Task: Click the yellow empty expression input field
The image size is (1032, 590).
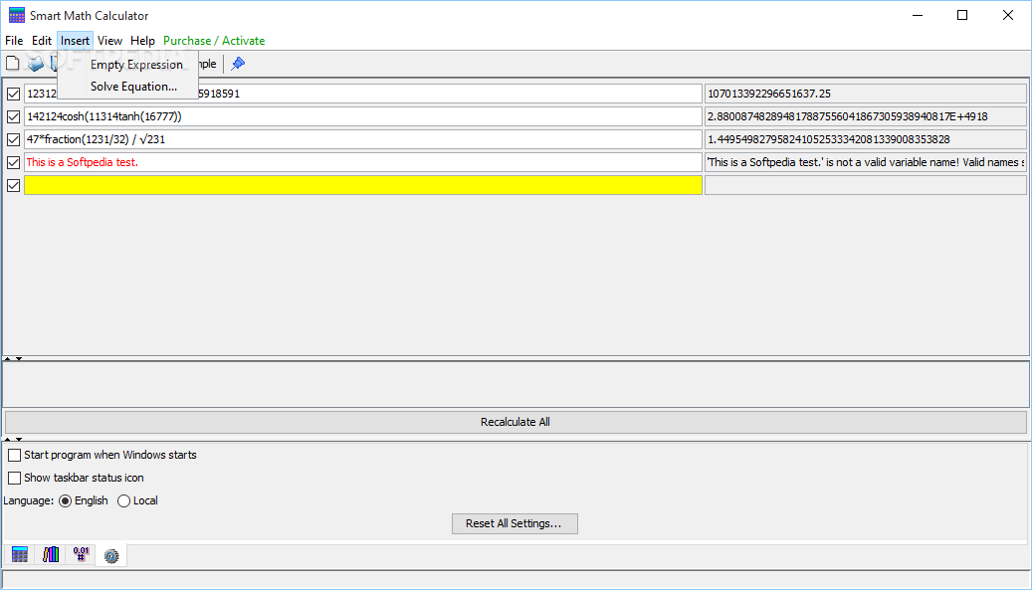Action: click(x=363, y=185)
